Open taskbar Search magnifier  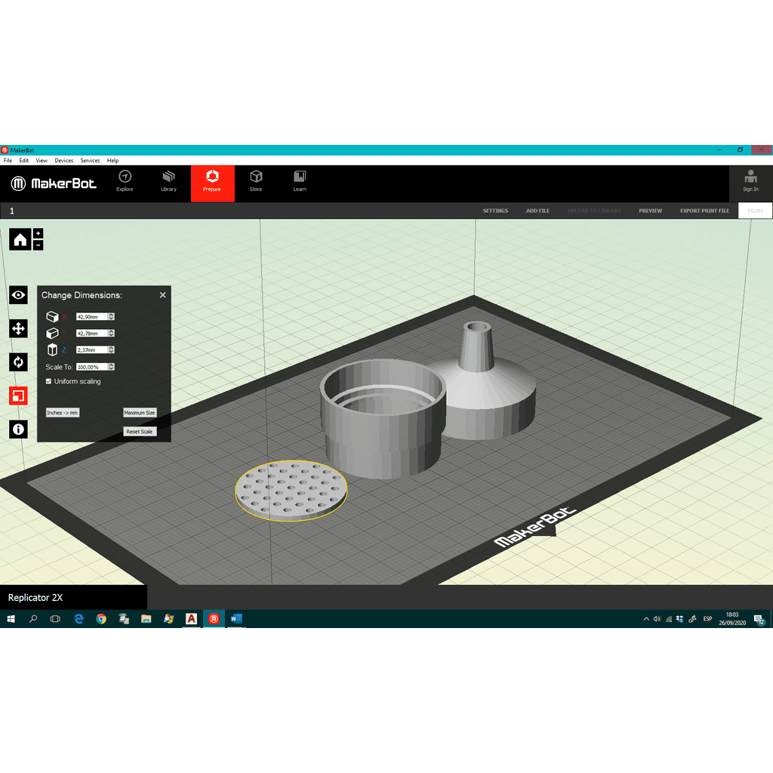click(x=33, y=619)
